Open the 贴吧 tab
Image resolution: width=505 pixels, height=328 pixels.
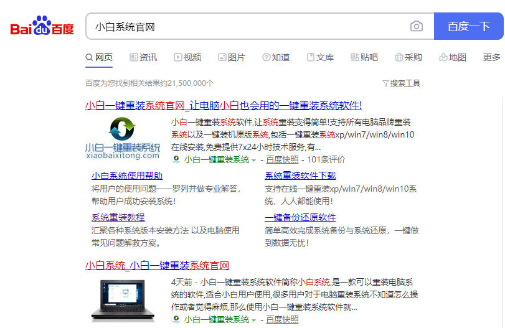point(364,58)
